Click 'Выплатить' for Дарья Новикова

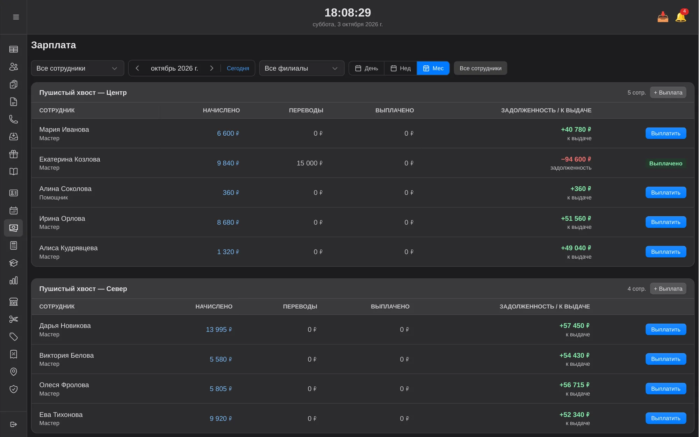click(666, 329)
